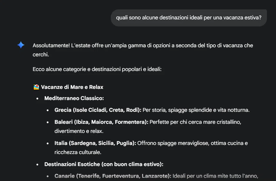The height and width of the screenshot is (181, 276).
Task: Click the bullet point before Mediterraneo Classico
Action: 37,99
